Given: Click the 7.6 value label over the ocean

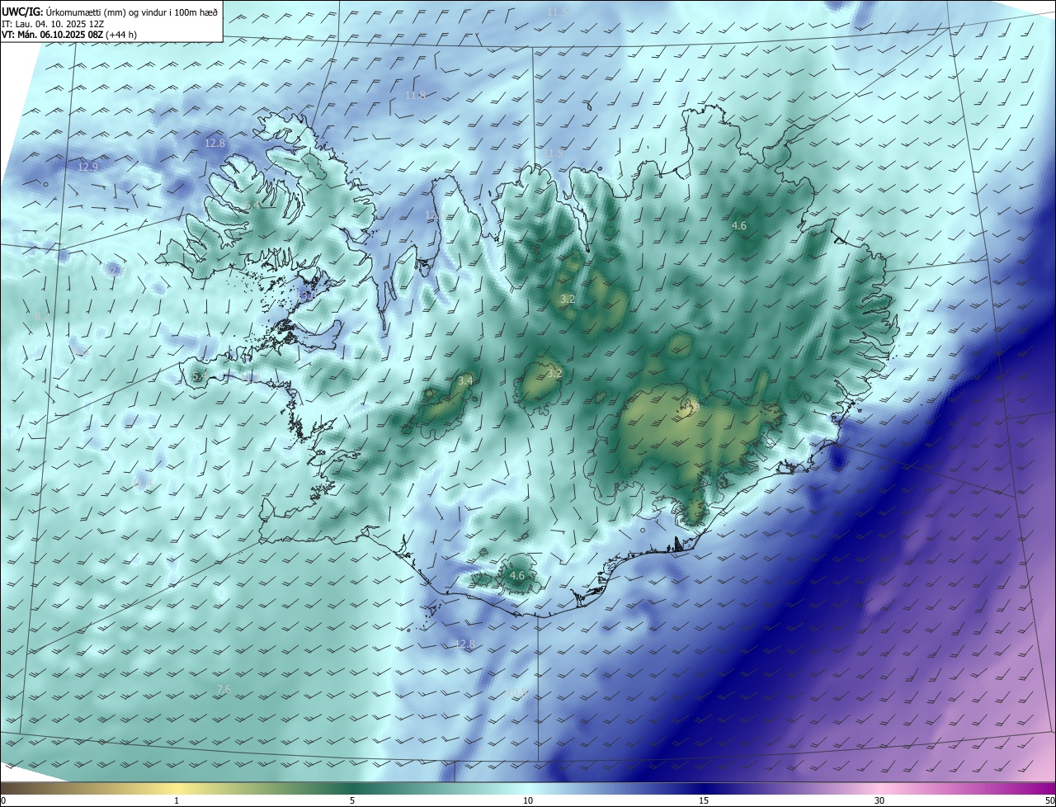Looking at the screenshot, I should pyautogui.click(x=224, y=689).
